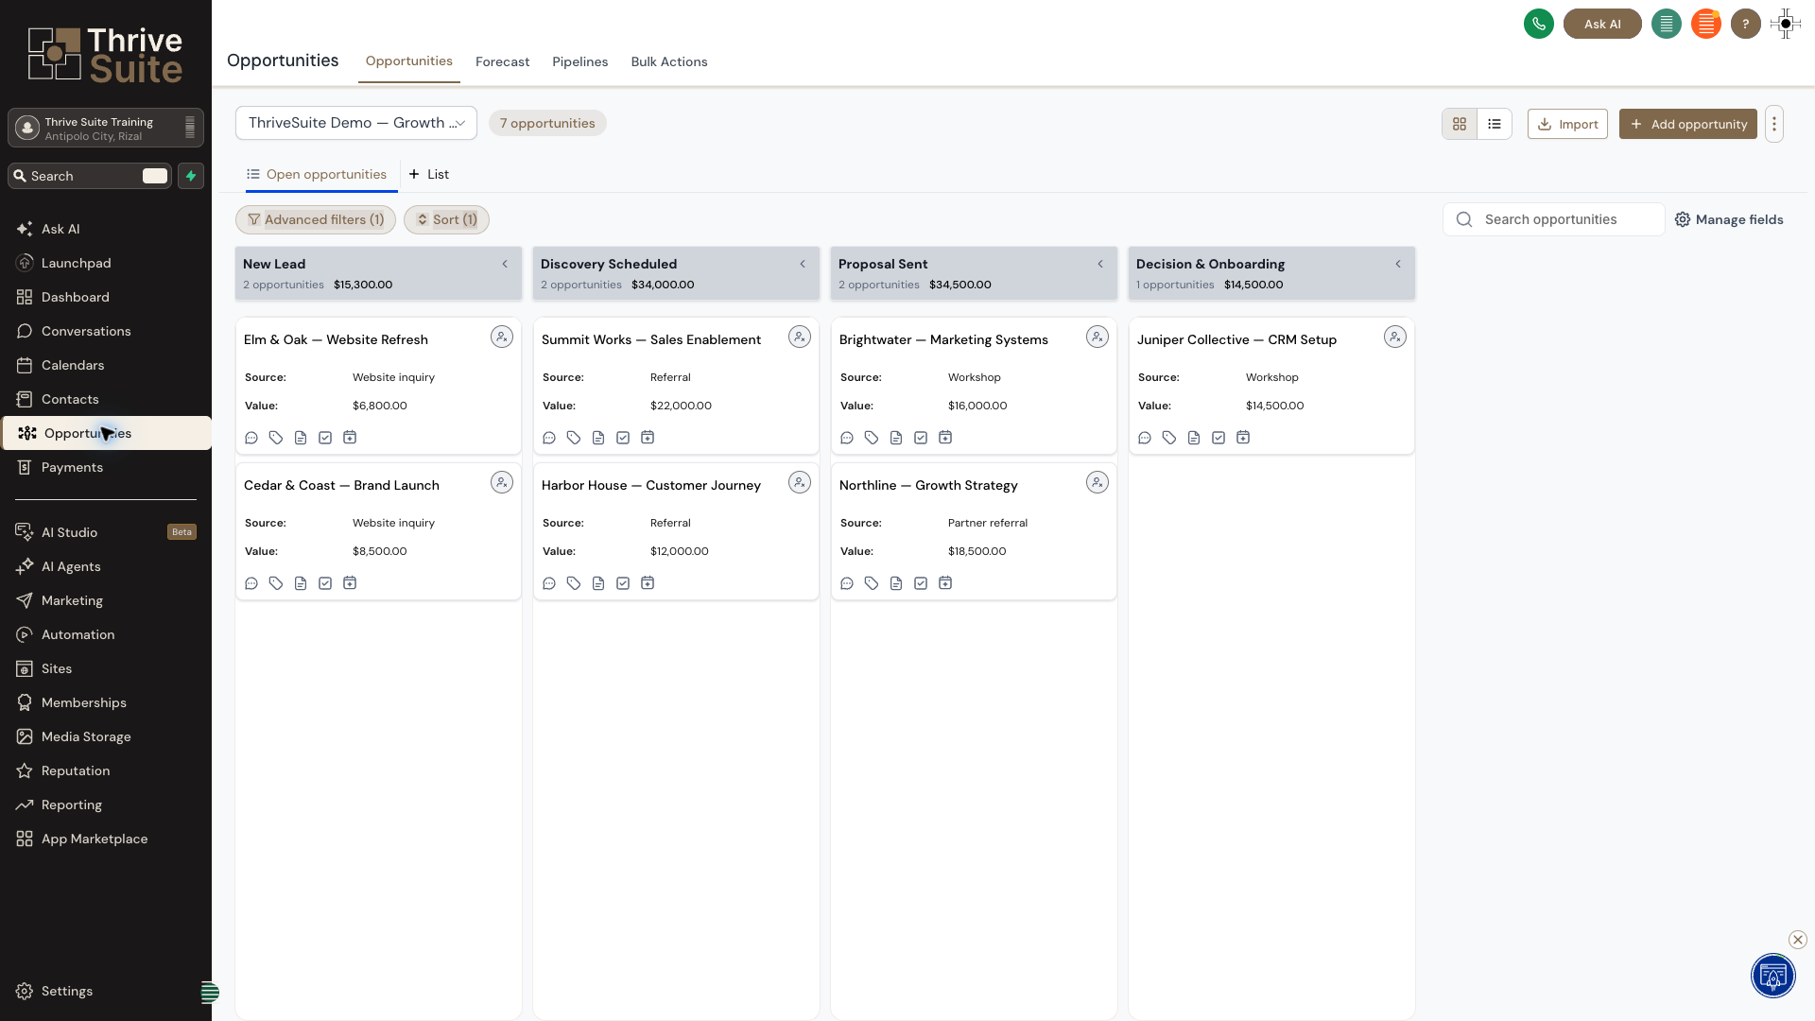The width and height of the screenshot is (1815, 1021).
Task: Close the floating help widget
Action: pyautogui.click(x=1798, y=940)
